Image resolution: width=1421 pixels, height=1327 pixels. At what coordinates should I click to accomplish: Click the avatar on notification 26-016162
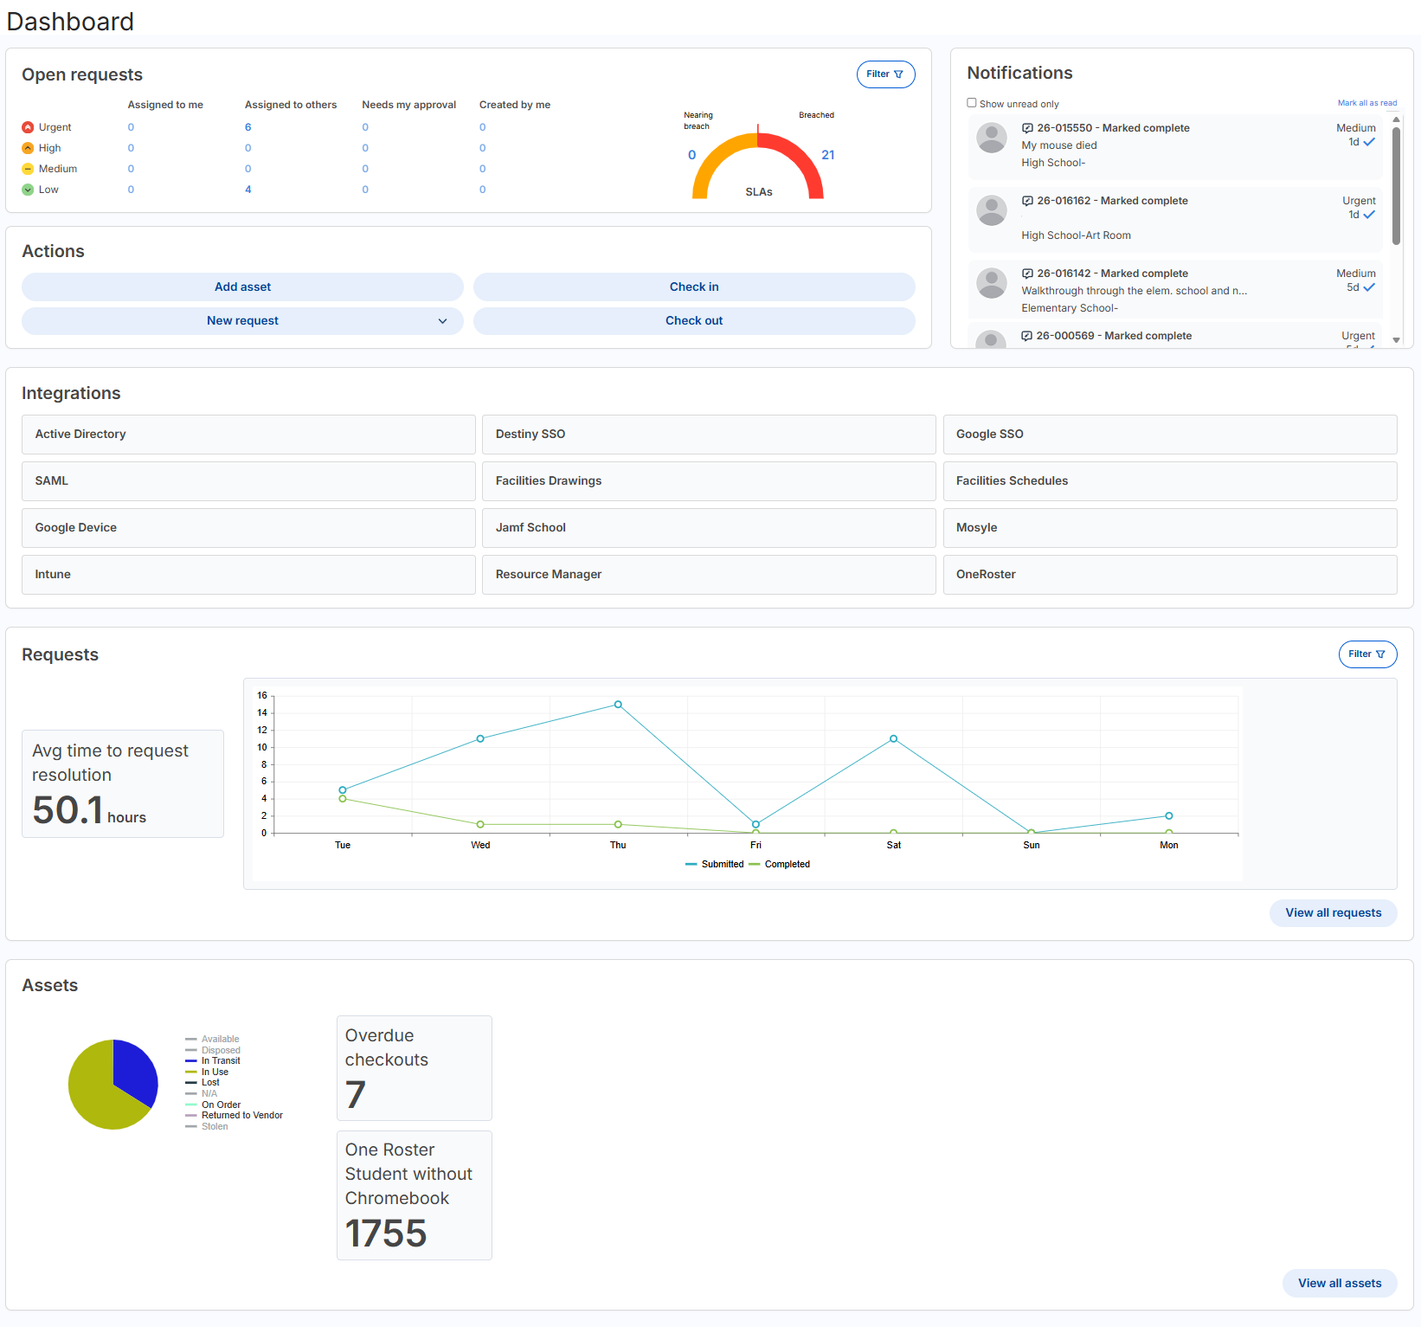[992, 210]
